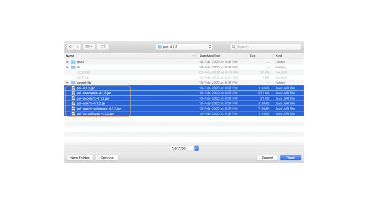Click the back navigation arrow
This screenshot has width=368, height=204.
tap(71, 47)
